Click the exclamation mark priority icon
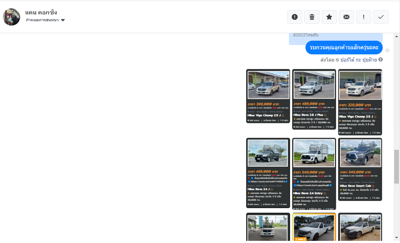 point(363,17)
